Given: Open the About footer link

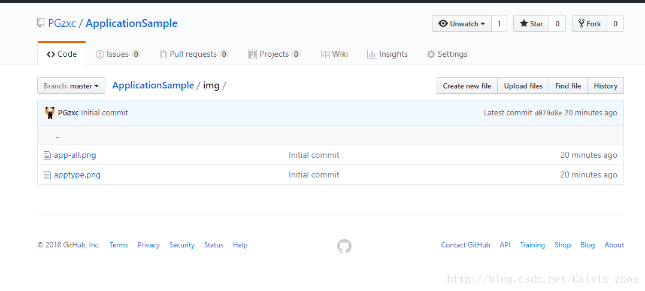Looking at the screenshot, I should (x=614, y=245).
